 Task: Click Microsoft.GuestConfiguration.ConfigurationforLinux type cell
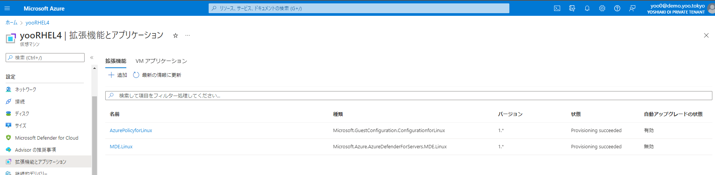pos(389,131)
